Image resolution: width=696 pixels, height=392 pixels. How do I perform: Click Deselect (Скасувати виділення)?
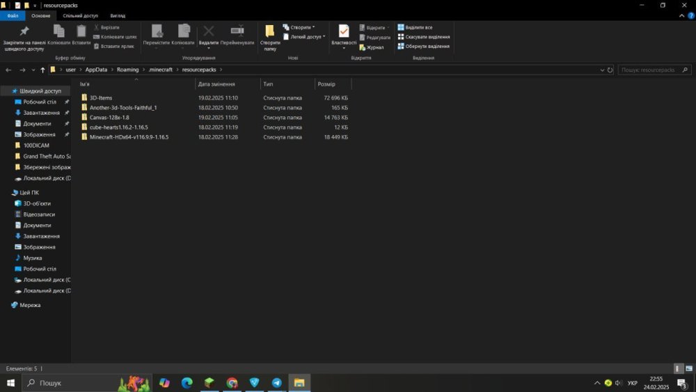tap(423, 37)
